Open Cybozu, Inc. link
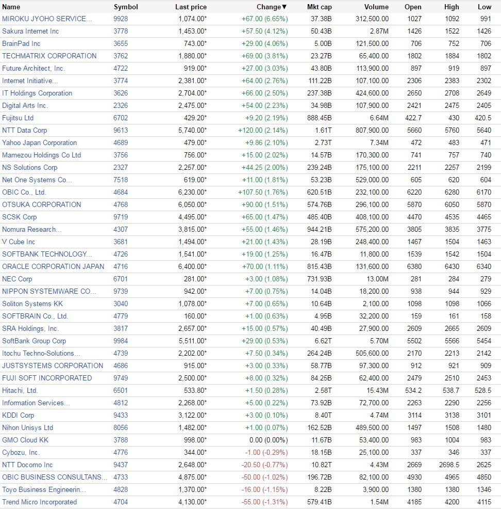 (21, 452)
